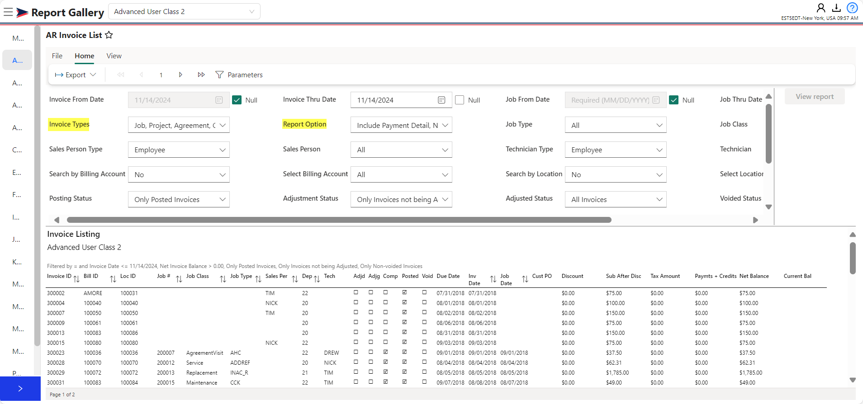Screen dimensions: 863x404
Task: Open the File menu tab
Action: (57, 56)
